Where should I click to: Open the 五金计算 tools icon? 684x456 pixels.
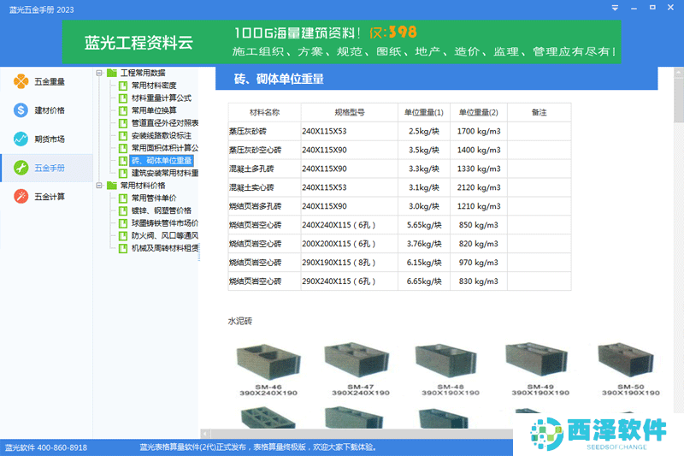click(21, 197)
